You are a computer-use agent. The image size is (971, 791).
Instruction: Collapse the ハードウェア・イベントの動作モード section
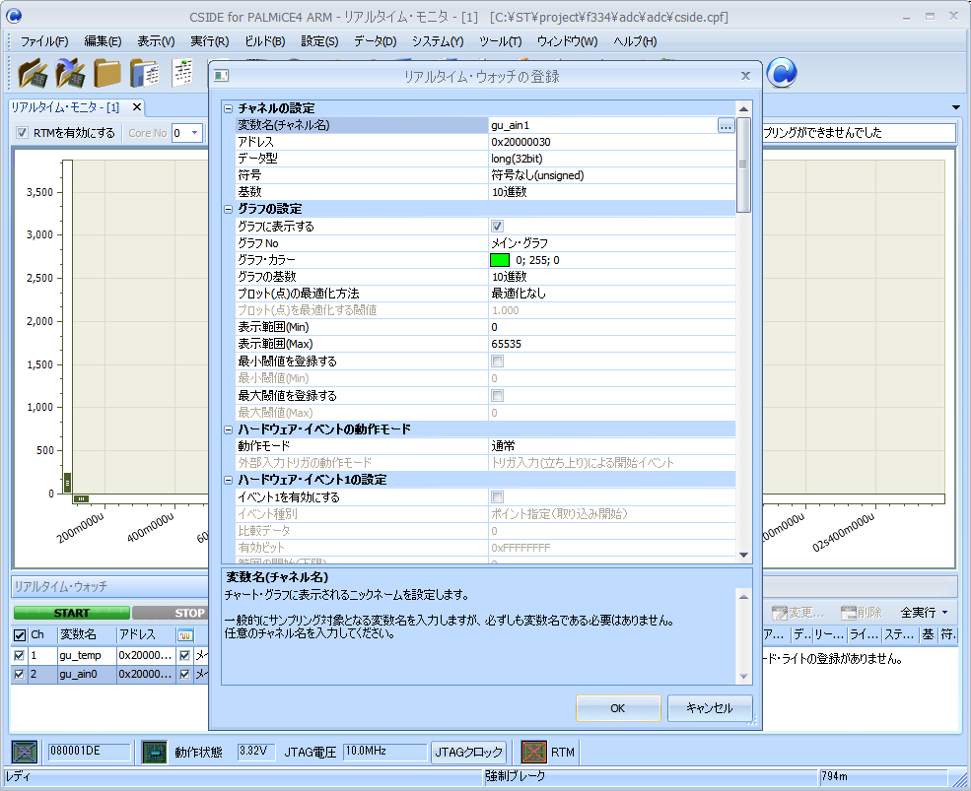[x=228, y=428]
